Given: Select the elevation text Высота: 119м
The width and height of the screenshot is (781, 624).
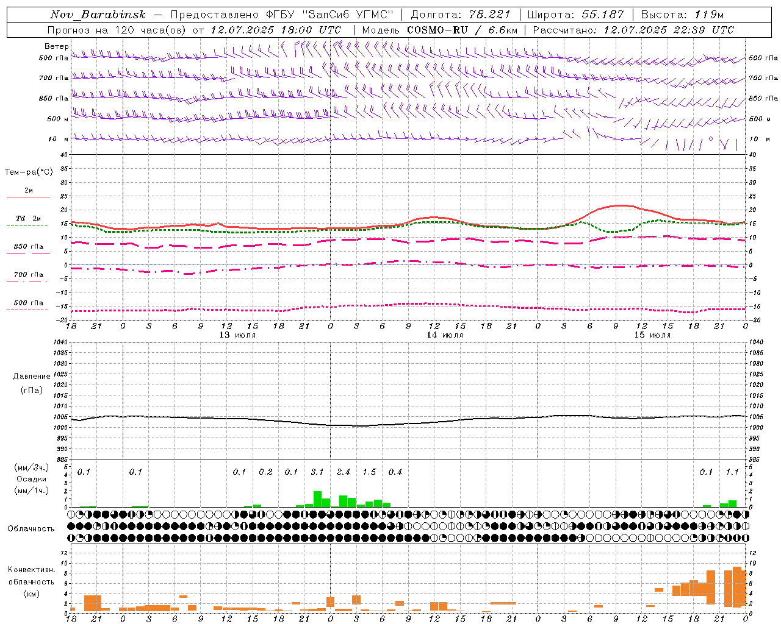Looking at the screenshot, I should coord(682,15).
